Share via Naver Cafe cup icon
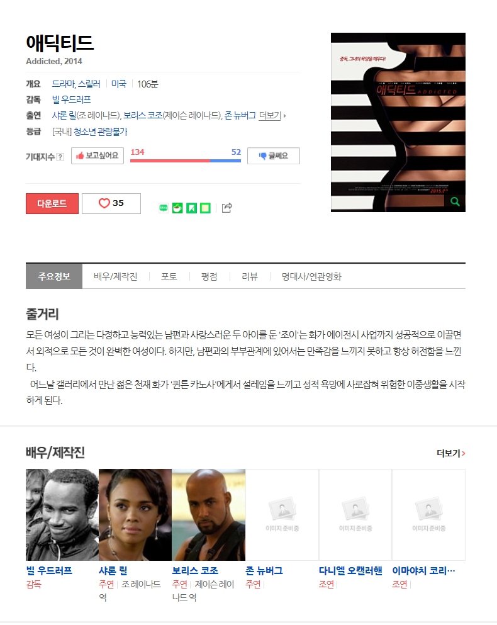Image resolution: width=497 pixels, height=625 pixels. [177, 208]
